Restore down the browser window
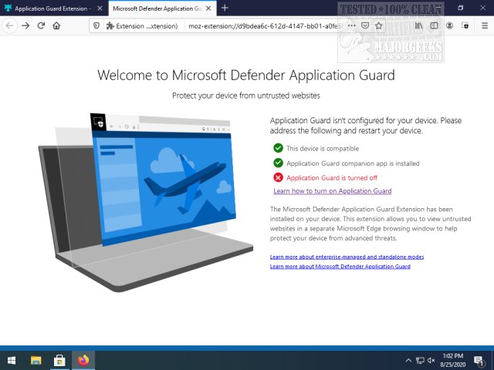This screenshot has width=494, height=370. point(461,8)
